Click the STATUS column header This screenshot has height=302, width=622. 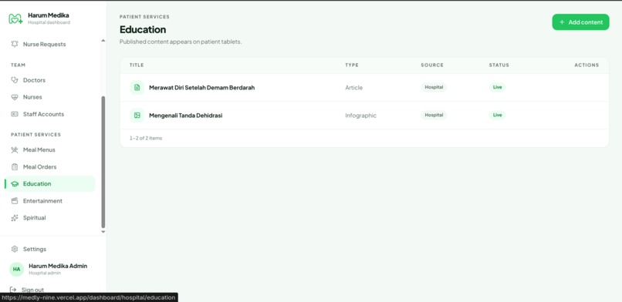(499, 65)
